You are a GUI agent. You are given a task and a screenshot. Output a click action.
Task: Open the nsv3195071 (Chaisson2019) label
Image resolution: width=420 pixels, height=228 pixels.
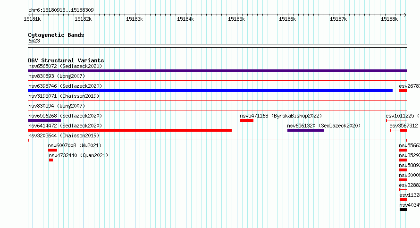click(64, 96)
